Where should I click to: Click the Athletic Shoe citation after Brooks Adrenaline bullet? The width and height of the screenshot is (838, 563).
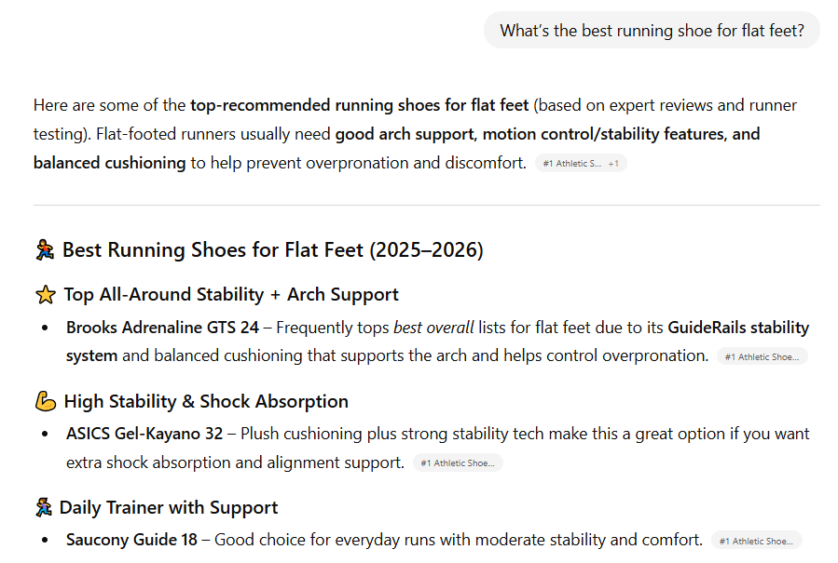pos(761,355)
